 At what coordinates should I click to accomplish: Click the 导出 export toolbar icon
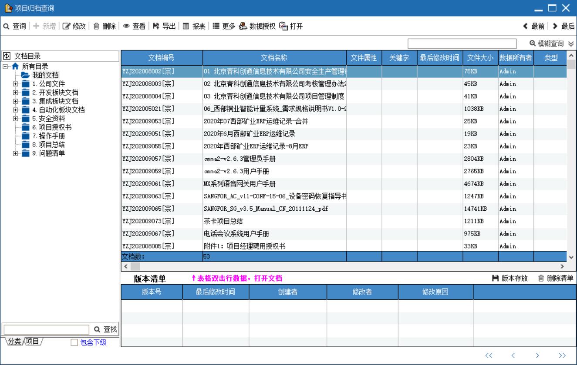tap(156, 27)
